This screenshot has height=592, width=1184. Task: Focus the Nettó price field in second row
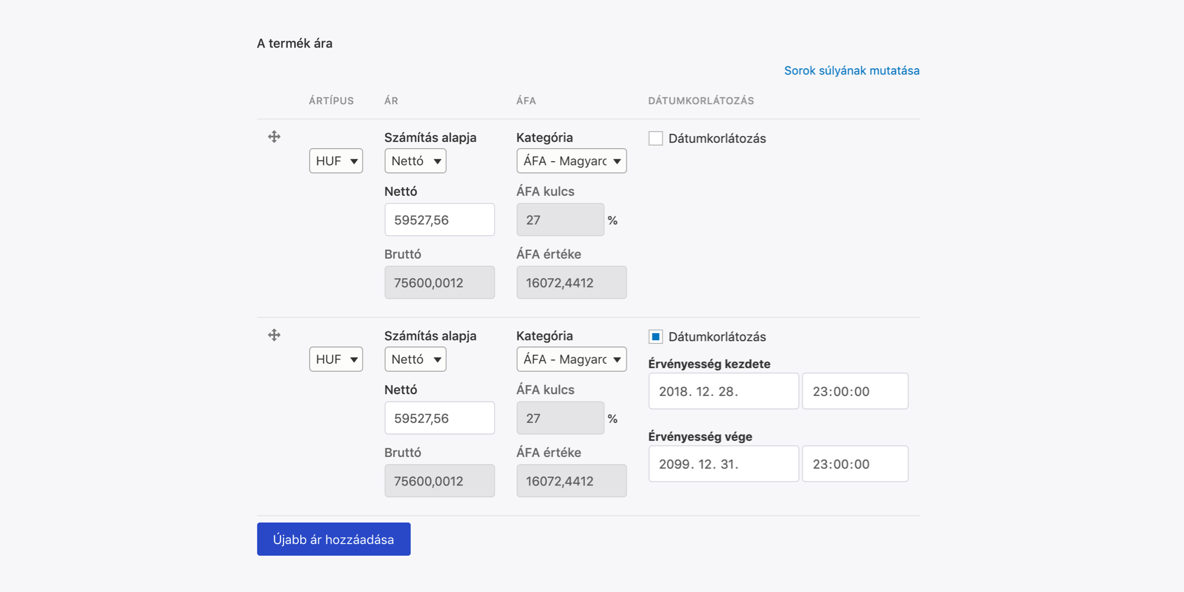(439, 418)
